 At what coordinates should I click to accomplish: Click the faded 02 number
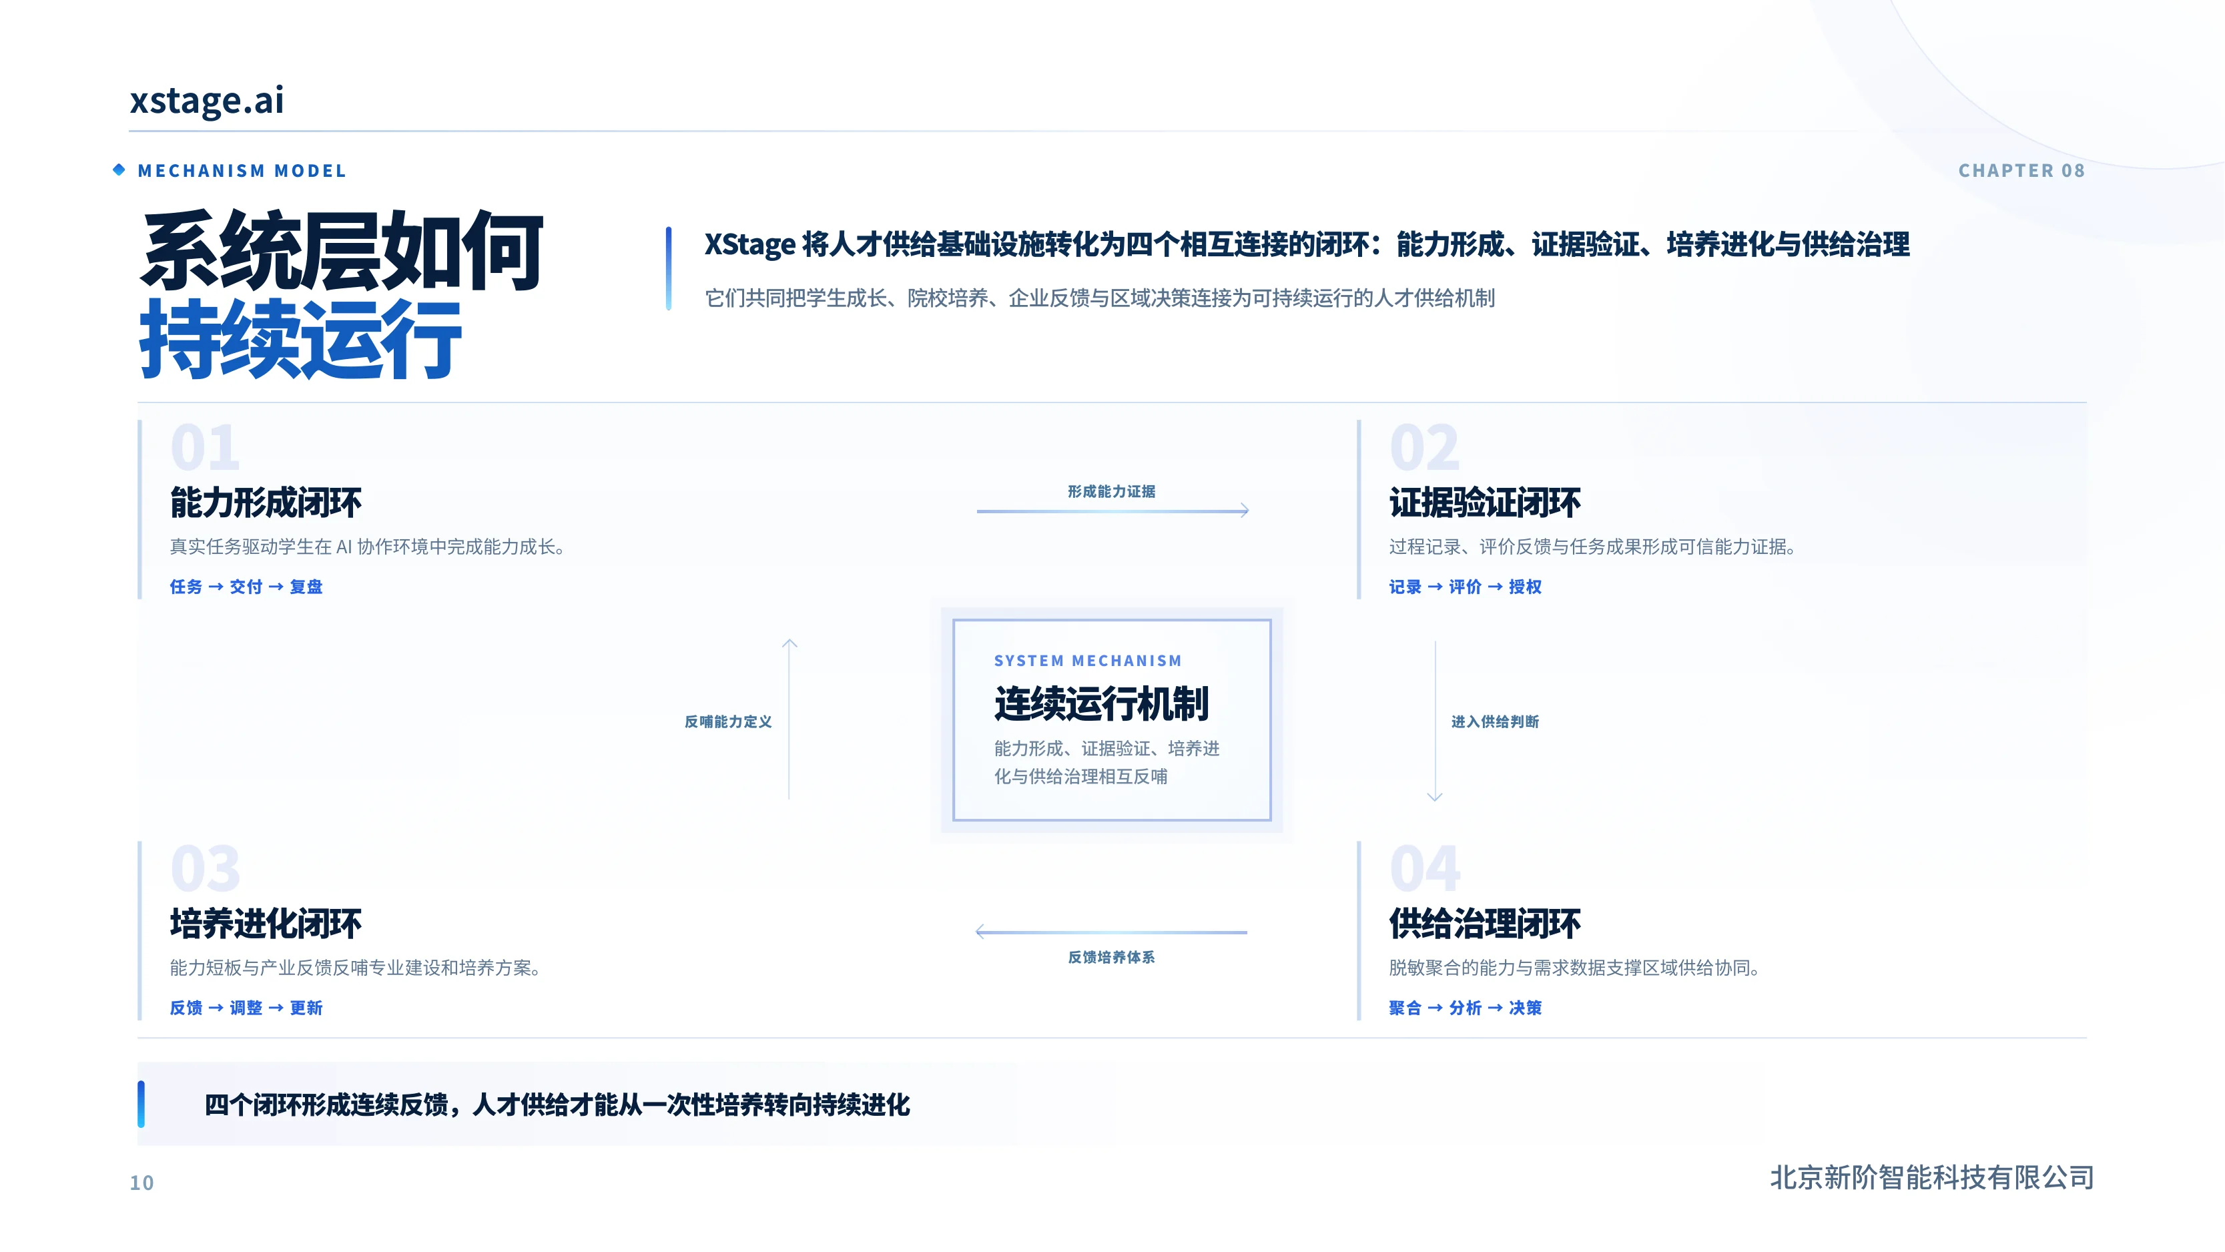tap(1424, 448)
